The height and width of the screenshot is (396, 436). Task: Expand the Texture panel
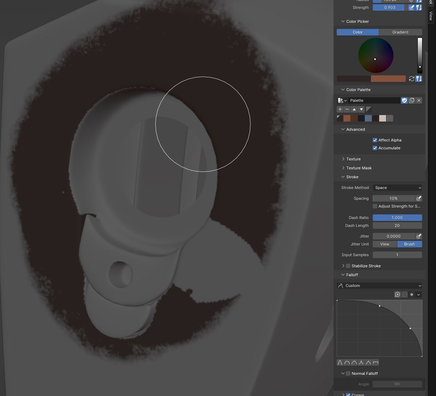pos(353,159)
